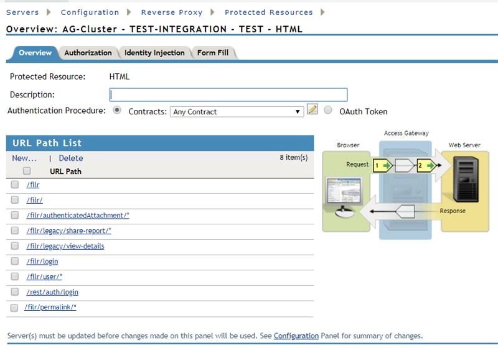This screenshot has height=361, width=498.
Task: Tick the /rest/auth/login checkbox
Action: point(15,291)
